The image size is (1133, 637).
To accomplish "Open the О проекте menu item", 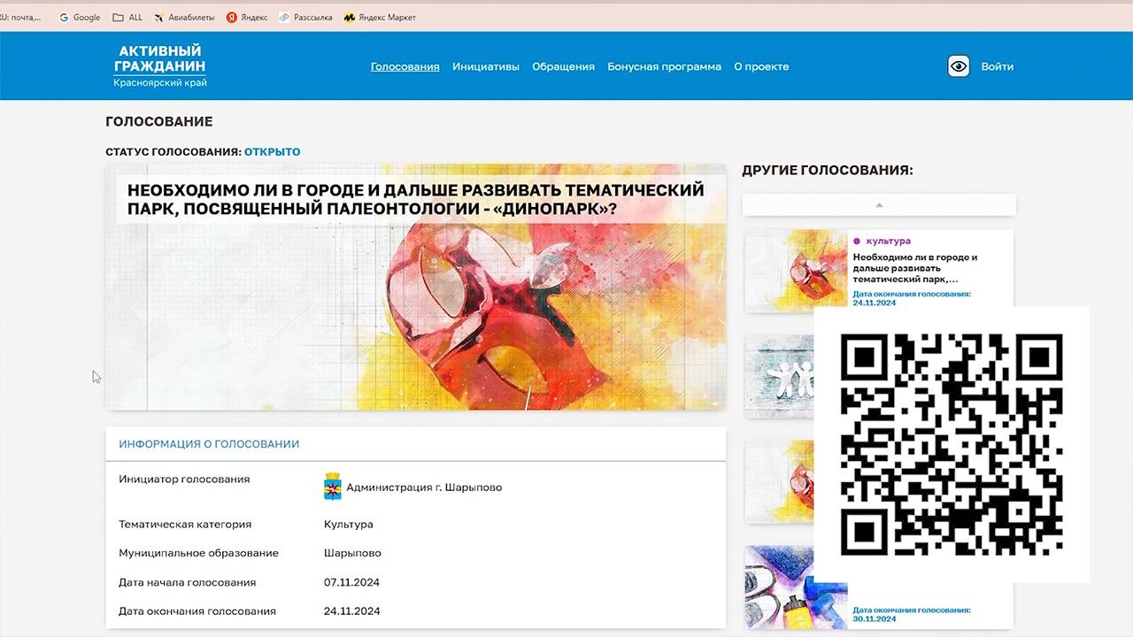I will tap(761, 66).
